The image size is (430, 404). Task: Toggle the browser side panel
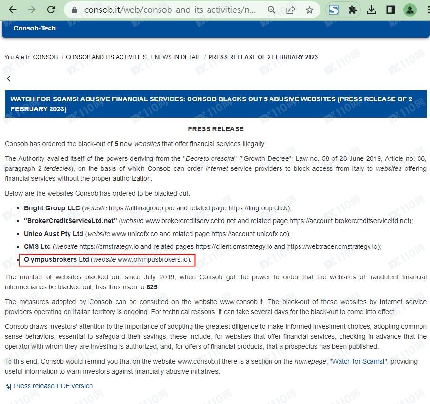point(390,10)
